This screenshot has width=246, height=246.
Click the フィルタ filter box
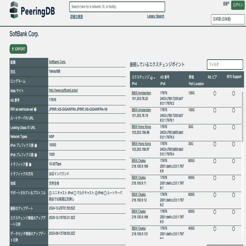click(x=225, y=64)
